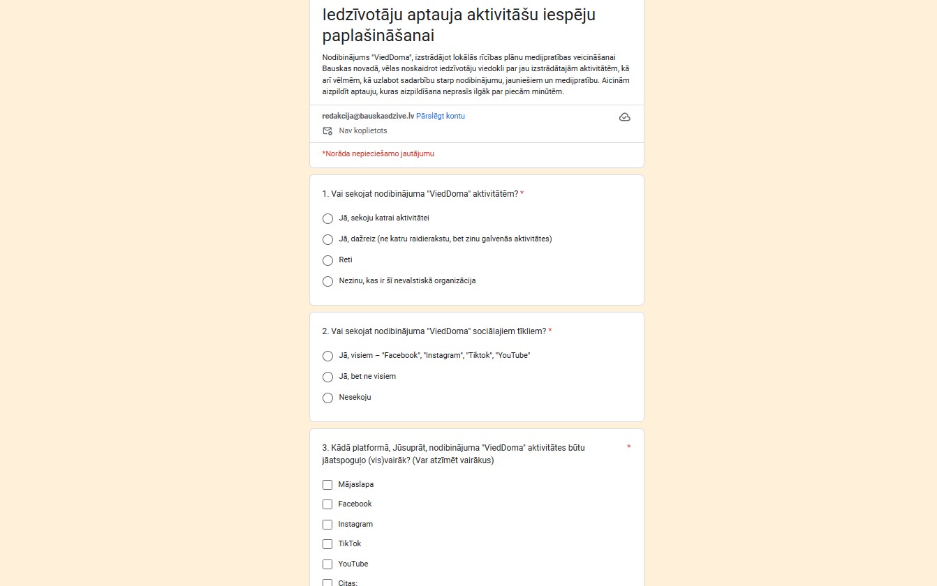Click the 'Nav koplietots' envelope icon
The width and height of the screenshot is (937, 586).
[327, 131]
